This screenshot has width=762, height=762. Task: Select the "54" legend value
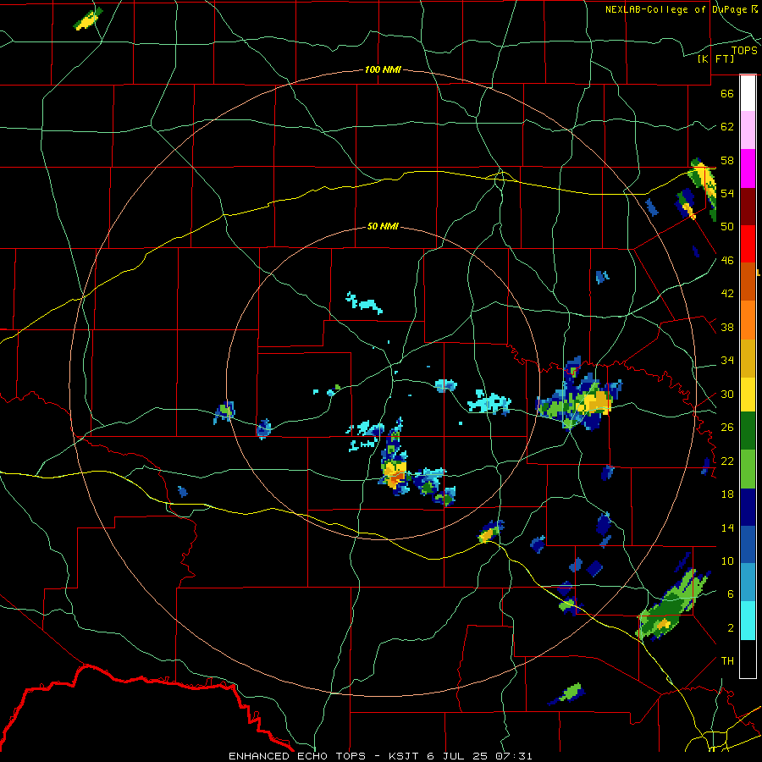click(727, 193)
